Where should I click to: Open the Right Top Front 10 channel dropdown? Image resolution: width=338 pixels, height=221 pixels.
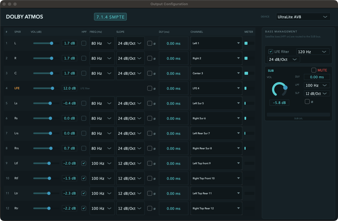[x=216, y=178]
